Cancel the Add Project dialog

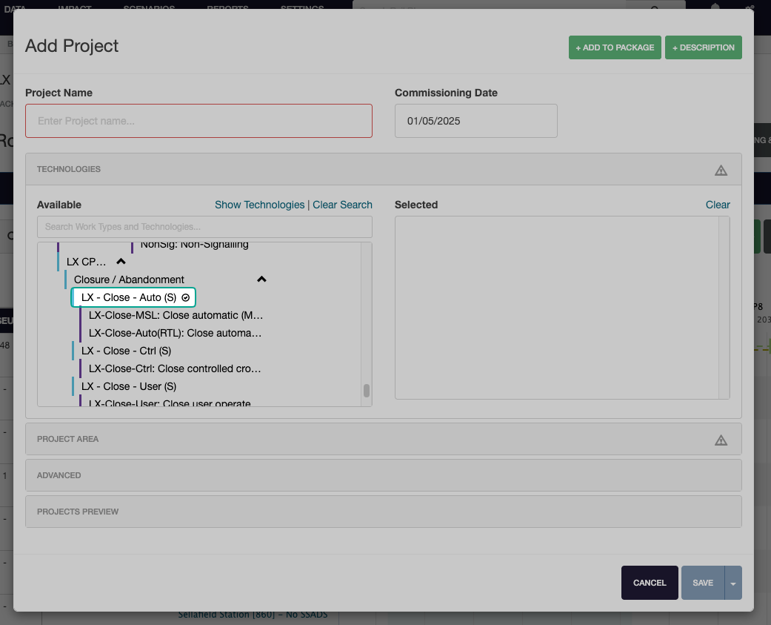[x=650, y=583]
